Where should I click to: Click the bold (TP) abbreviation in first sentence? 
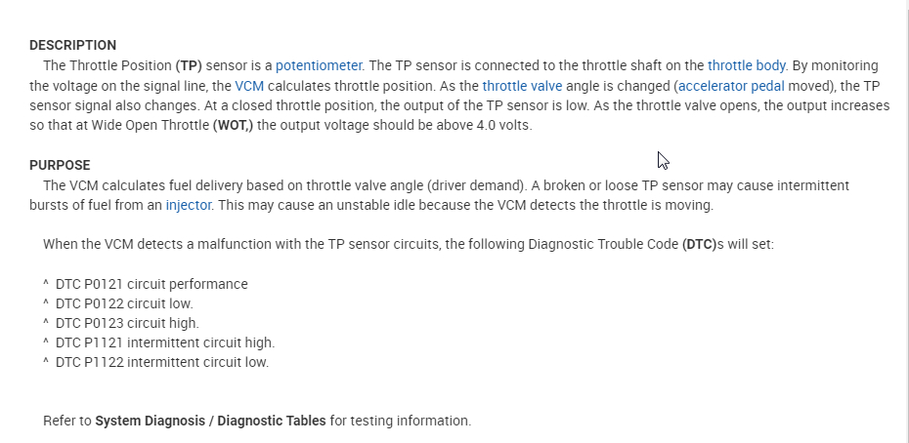click(x=189, y=65)
